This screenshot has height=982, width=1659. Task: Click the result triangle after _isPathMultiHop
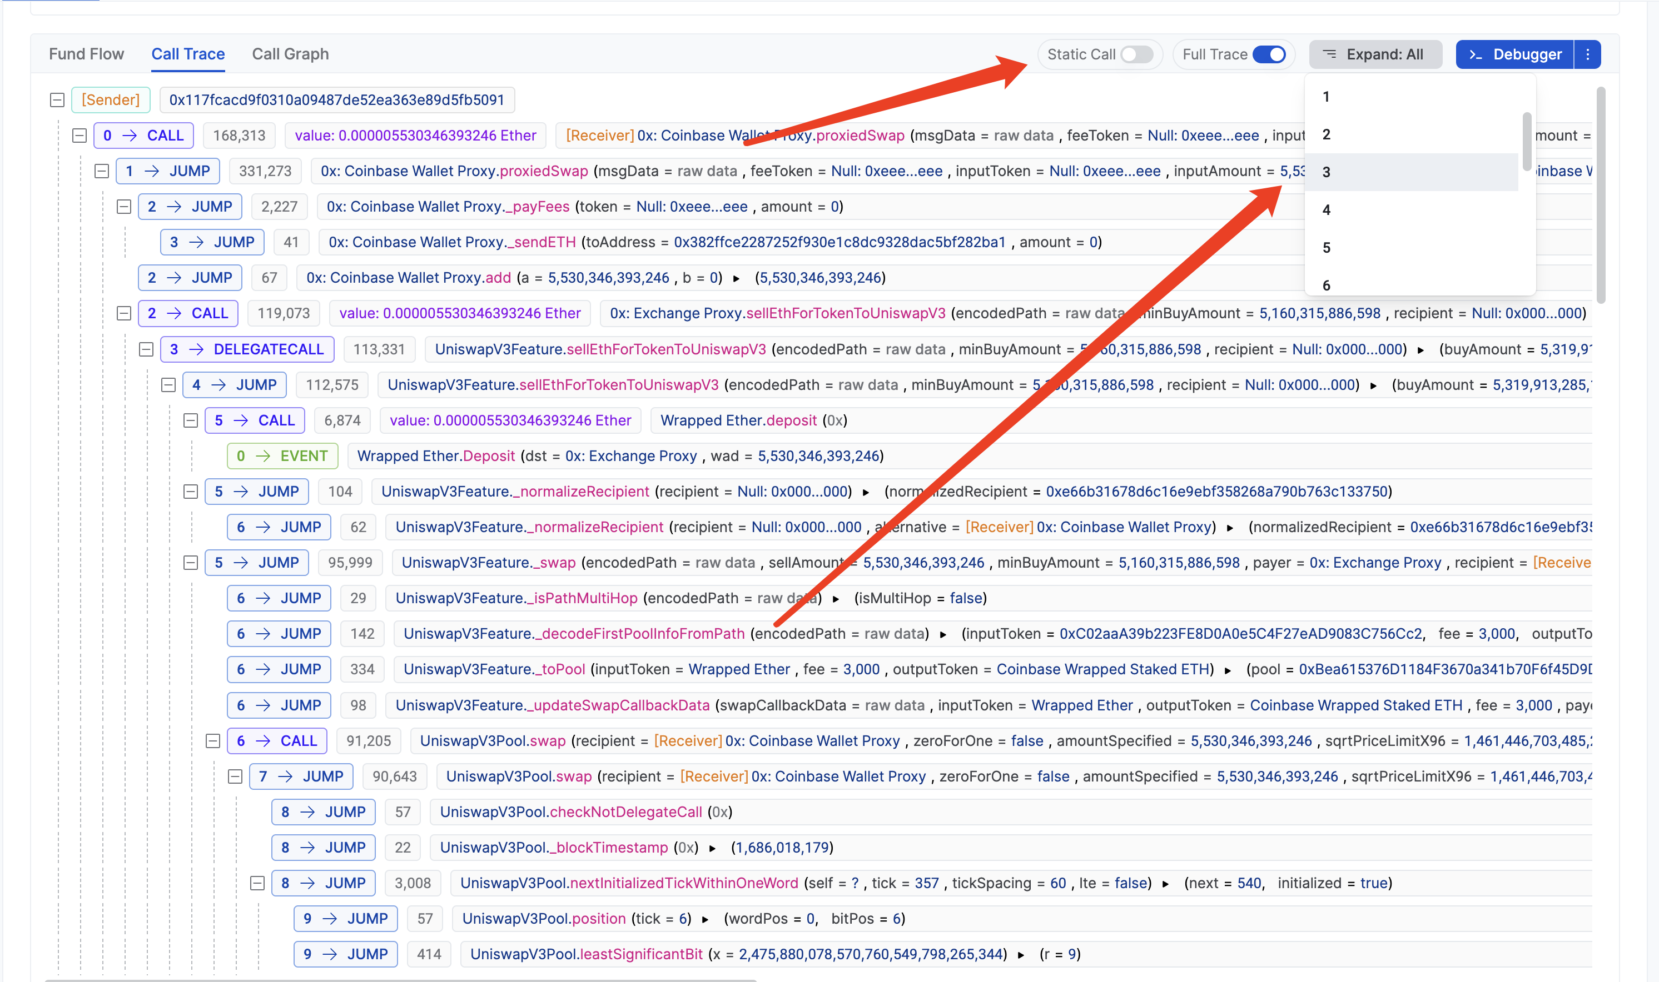tap(836, 599)
